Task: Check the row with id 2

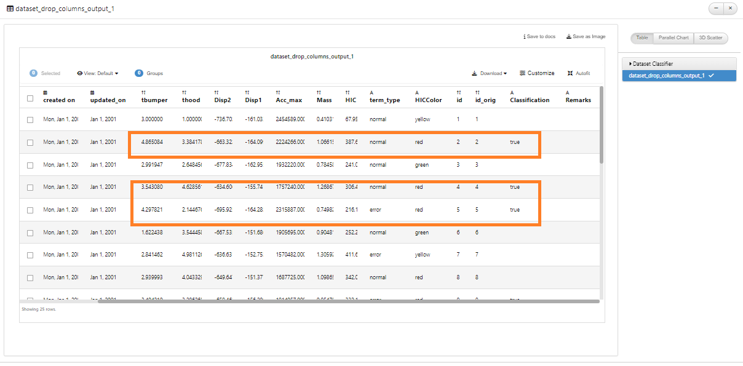Action: (30, 142)
